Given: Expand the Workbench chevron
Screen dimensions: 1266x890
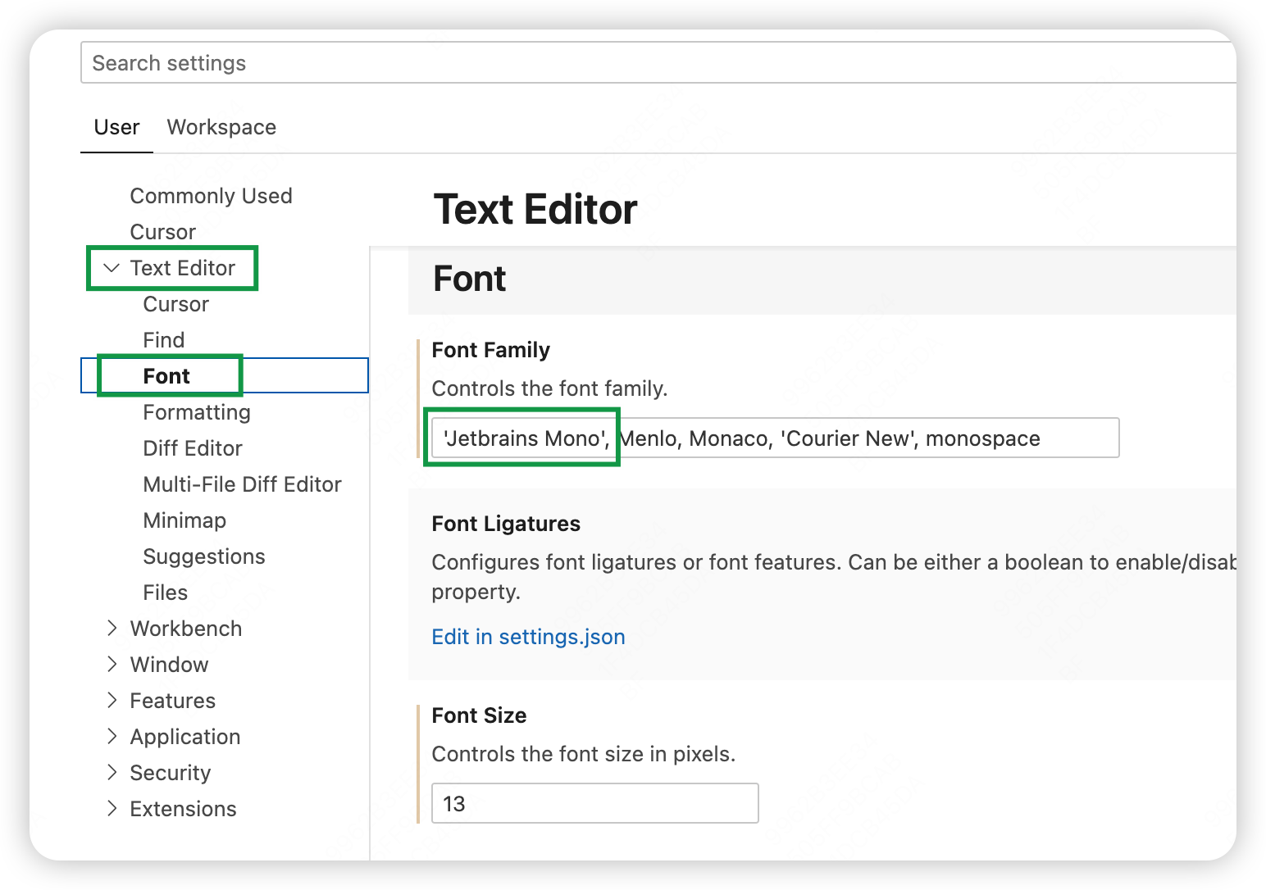Looking at the screenshot, I should [112, 629].
